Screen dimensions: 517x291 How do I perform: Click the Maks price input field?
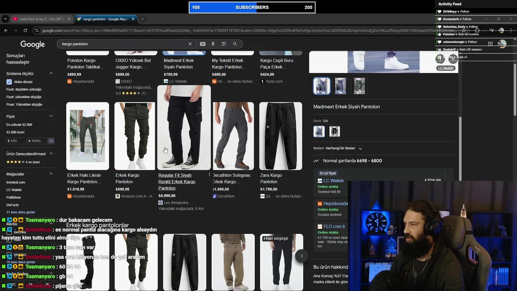[37, 141]
